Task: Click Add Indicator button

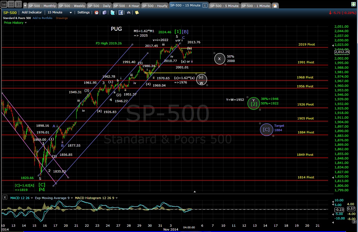Action: pos(32,13)
